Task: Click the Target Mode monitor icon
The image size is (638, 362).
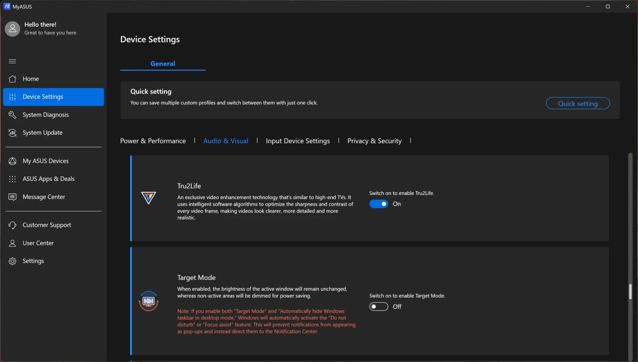Action: click(148, 301)
